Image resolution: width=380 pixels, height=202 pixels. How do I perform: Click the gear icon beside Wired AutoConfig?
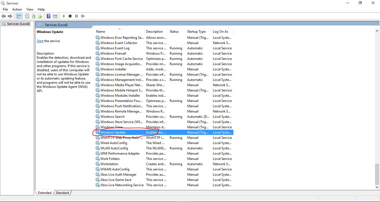pos(98,143)
